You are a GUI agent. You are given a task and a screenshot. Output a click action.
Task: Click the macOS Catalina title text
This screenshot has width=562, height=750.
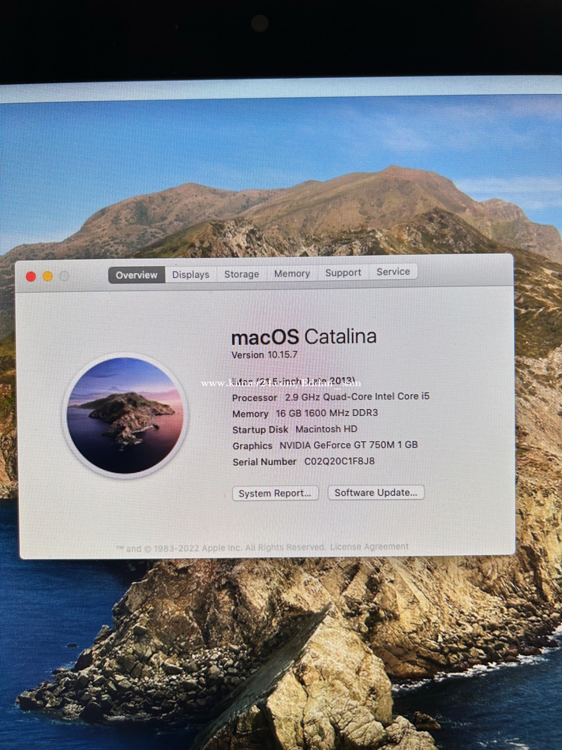pyautogui.click(x=303, y=336)
